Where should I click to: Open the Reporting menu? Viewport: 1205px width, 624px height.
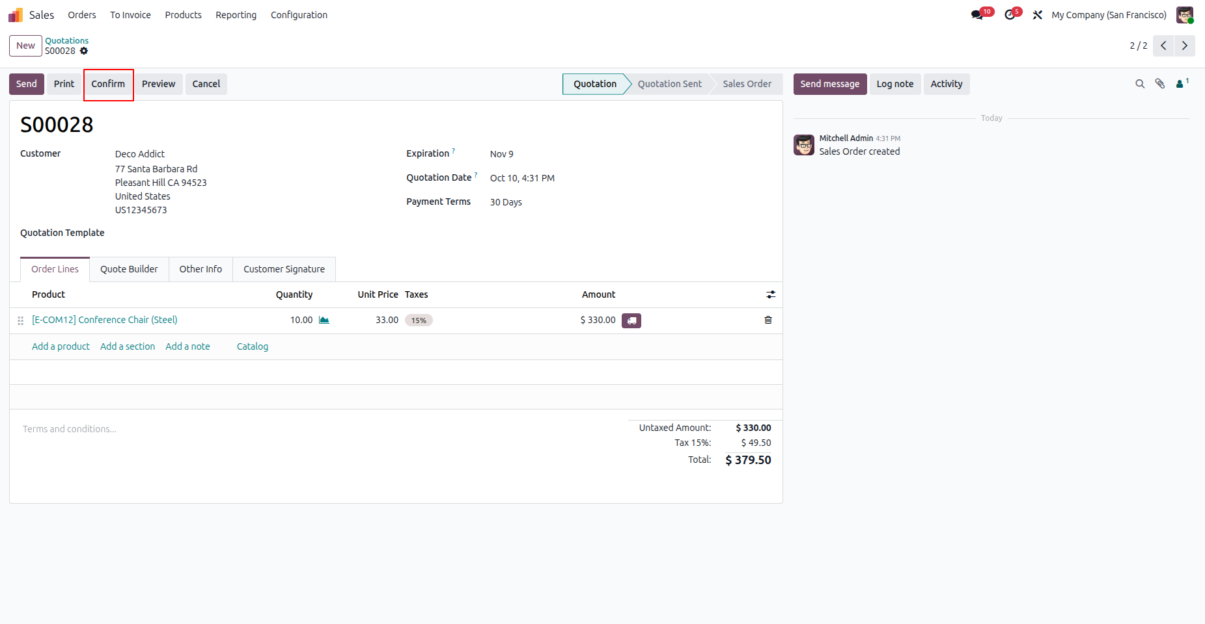[236, 15]
